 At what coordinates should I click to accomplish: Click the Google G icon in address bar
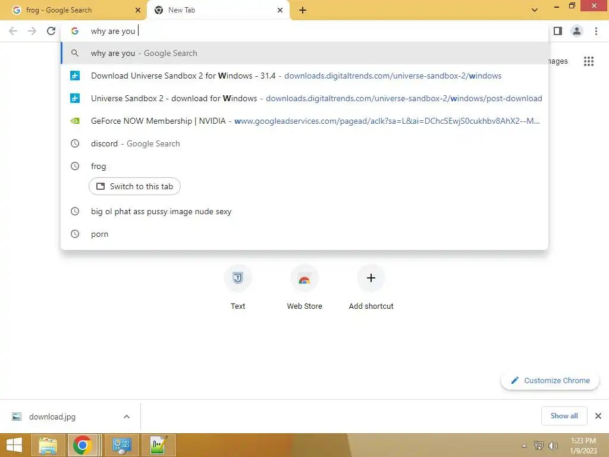point(75,31)
